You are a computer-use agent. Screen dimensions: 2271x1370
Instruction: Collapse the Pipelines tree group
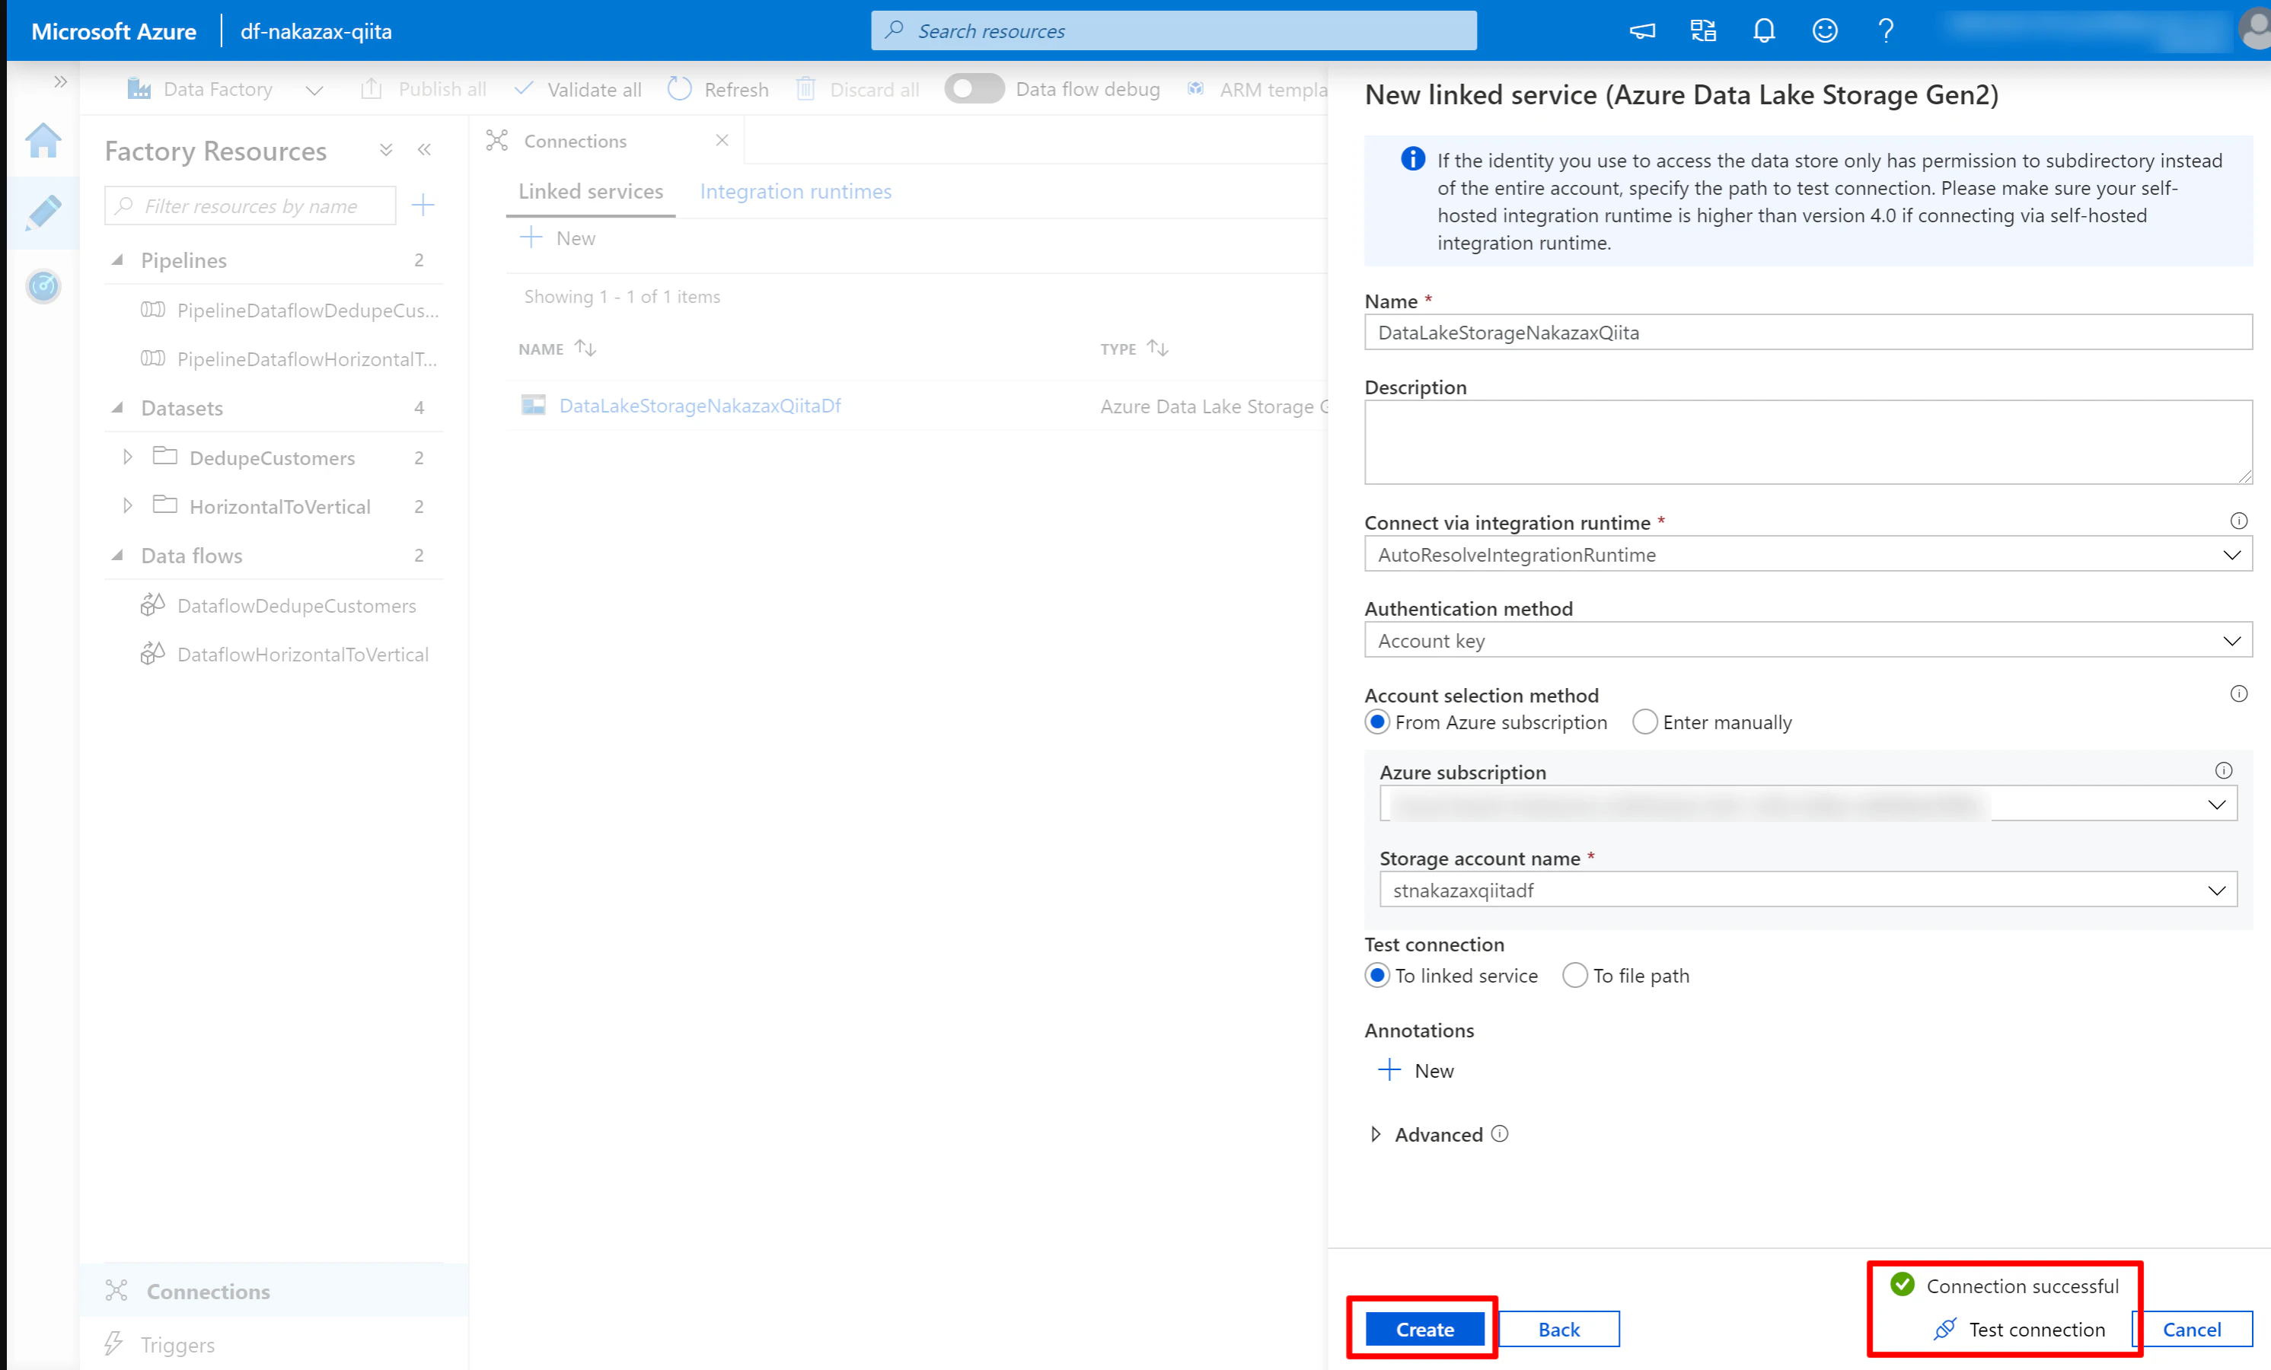point(117,261)
